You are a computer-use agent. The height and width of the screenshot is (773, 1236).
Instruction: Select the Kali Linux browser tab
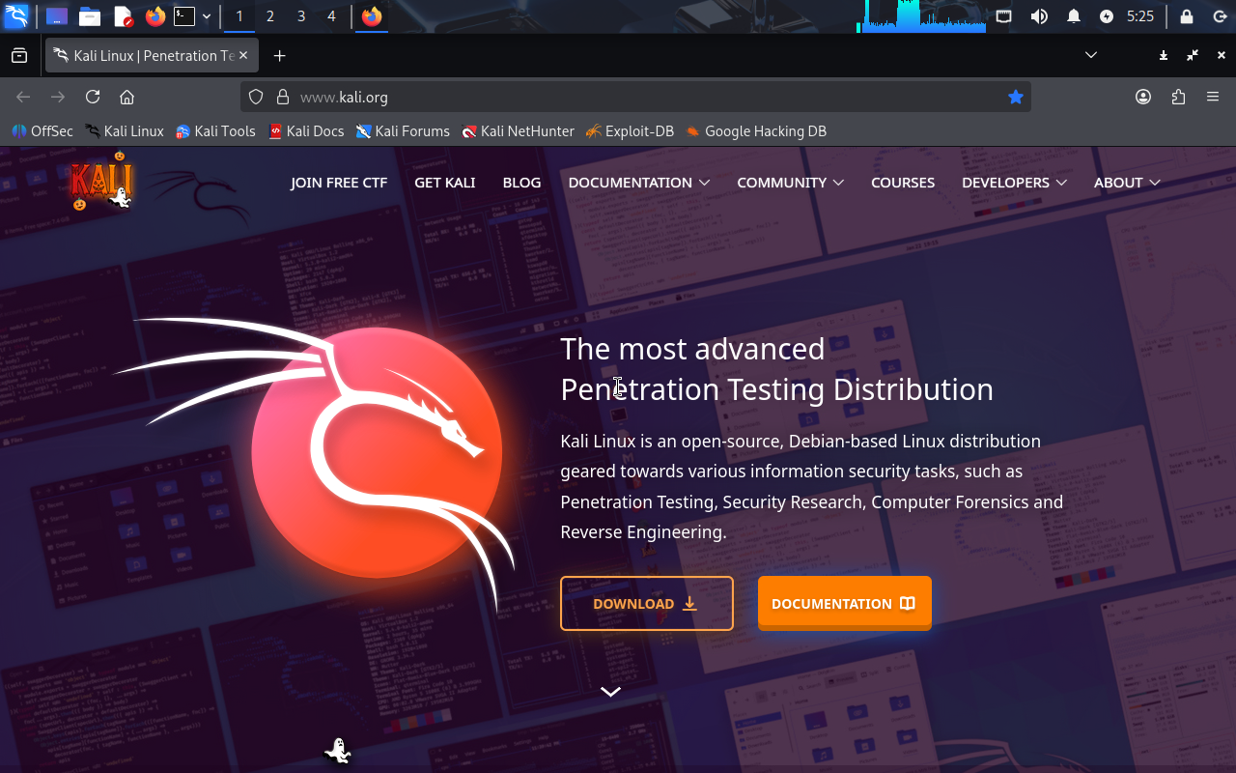(x=145, y=56)
